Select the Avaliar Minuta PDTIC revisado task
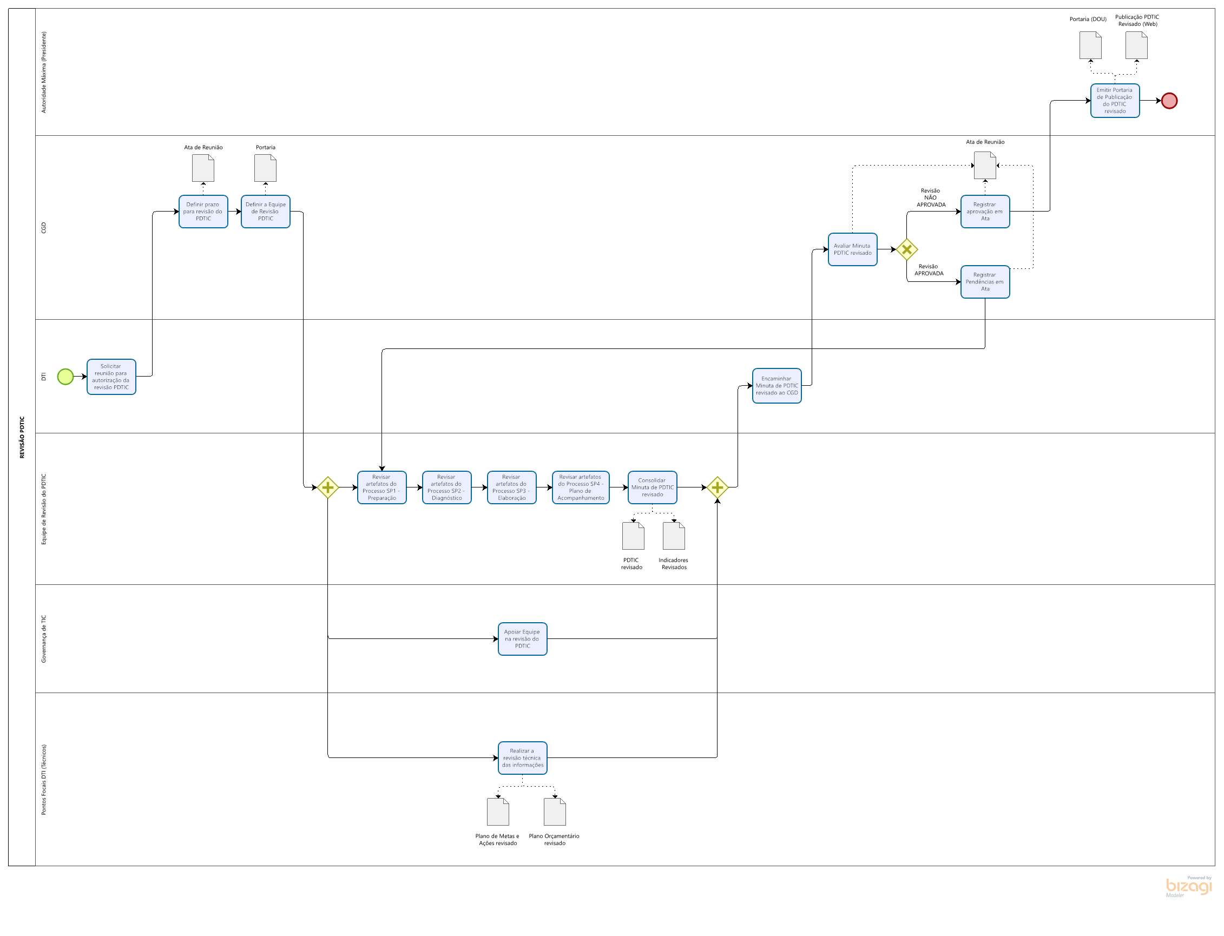Viewport: 1224px width, 936px height. point(852,249)
